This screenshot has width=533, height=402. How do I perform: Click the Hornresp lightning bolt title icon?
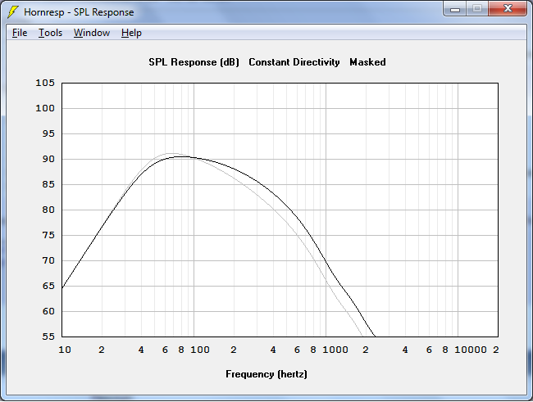(x=13, y=12)
